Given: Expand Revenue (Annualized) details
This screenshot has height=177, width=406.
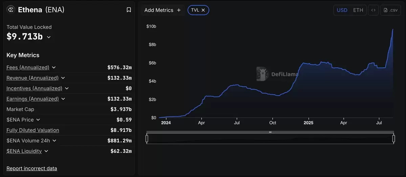Looking at the screenshot, I should coord(63,78).
